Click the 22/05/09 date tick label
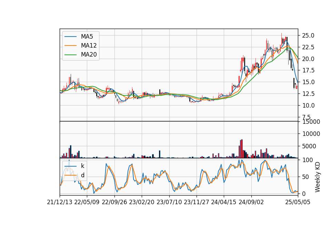The width and height of the screenshot is (331, 238). 87,202
